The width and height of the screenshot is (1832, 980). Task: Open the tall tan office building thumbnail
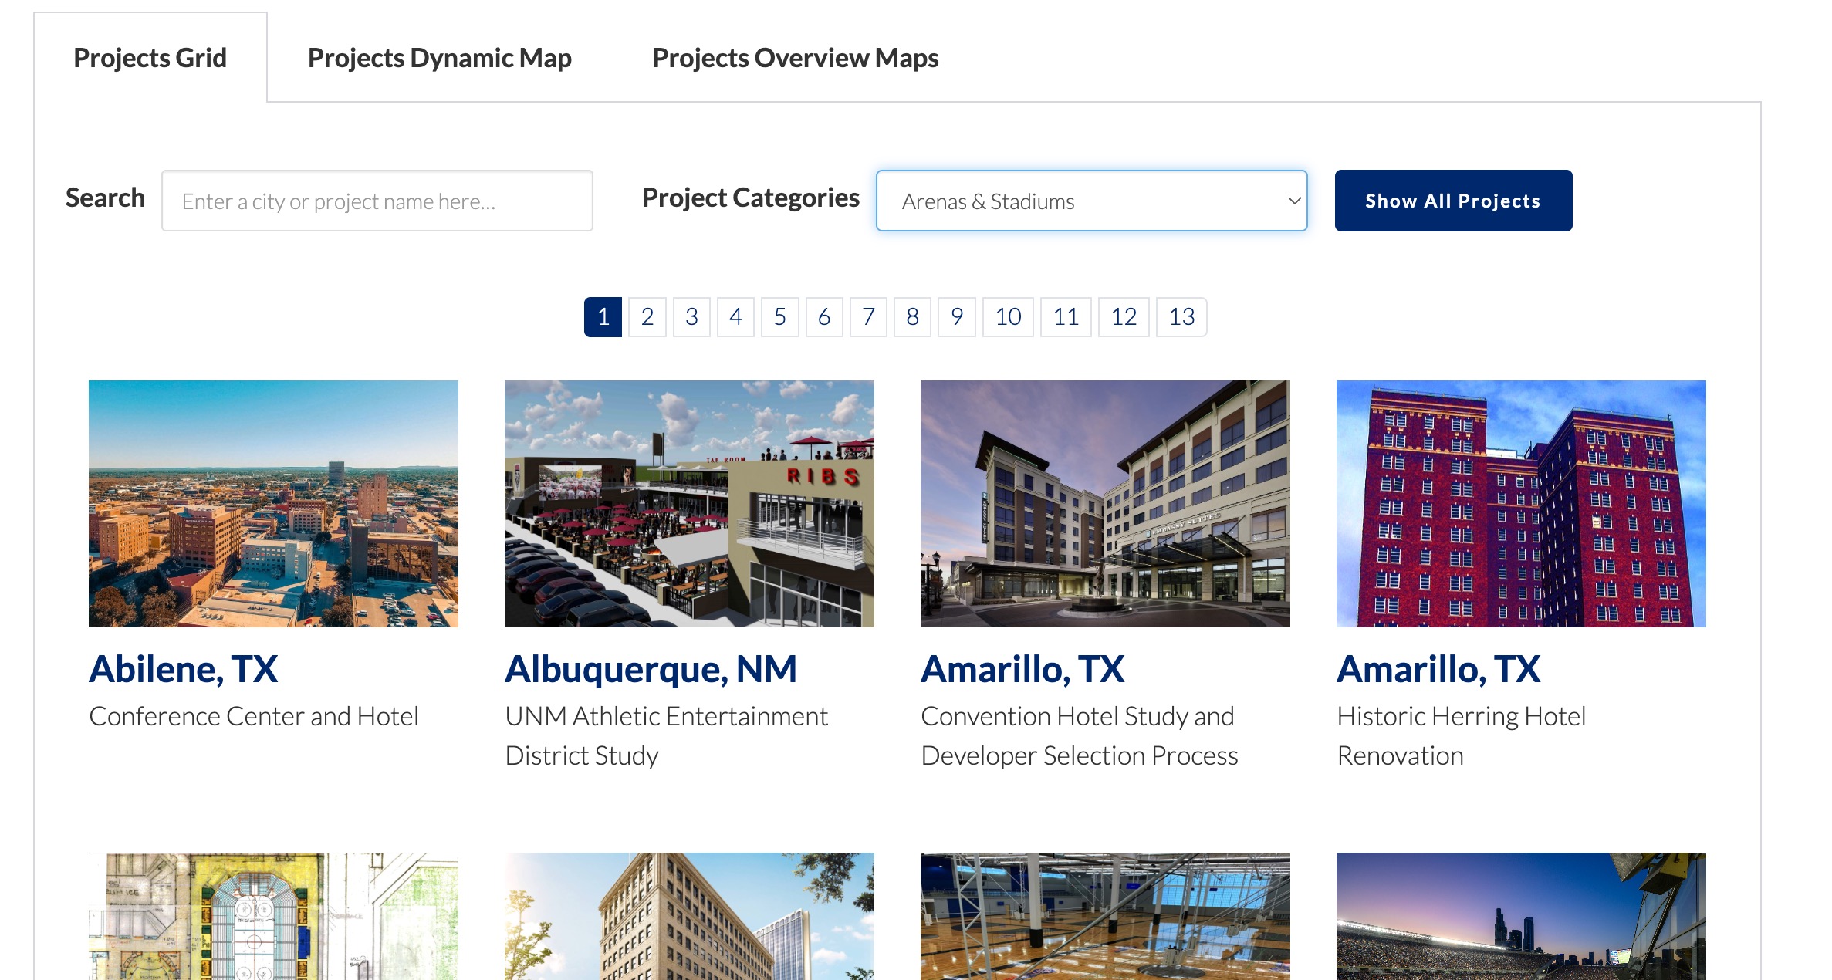point(689,916)
